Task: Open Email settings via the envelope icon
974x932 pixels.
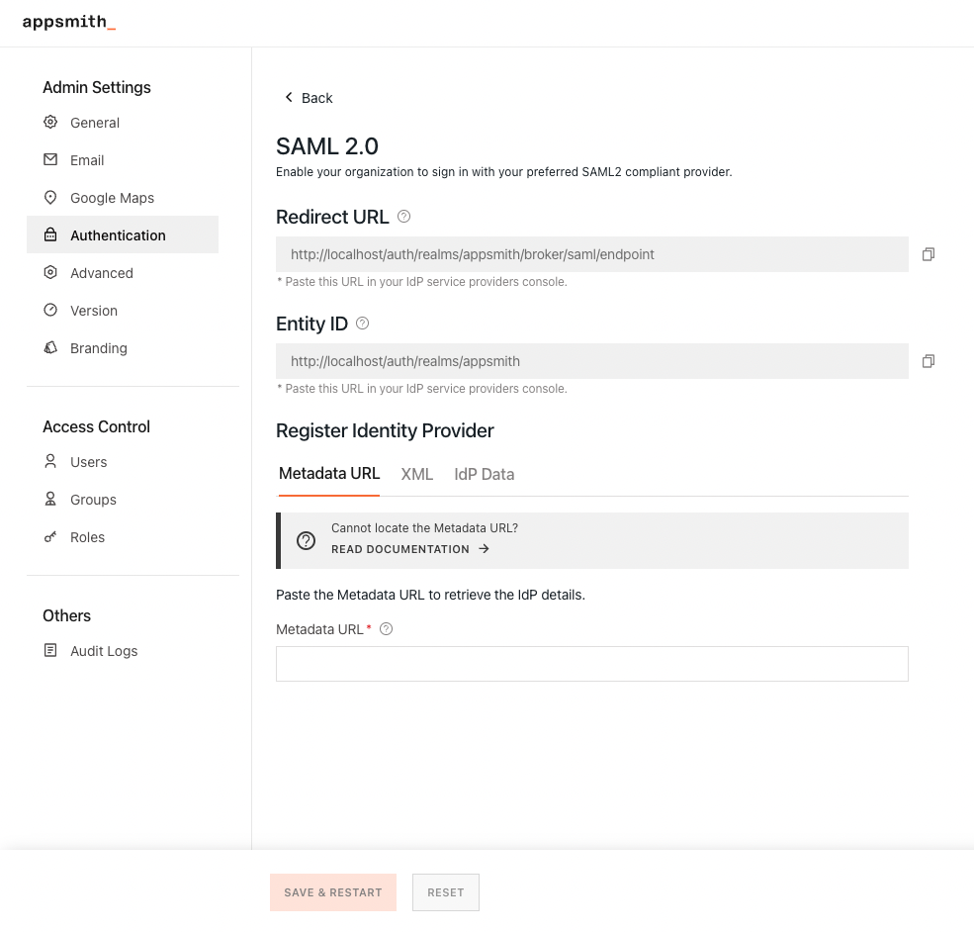Action: pyautogui.click(x=50, y=159)
